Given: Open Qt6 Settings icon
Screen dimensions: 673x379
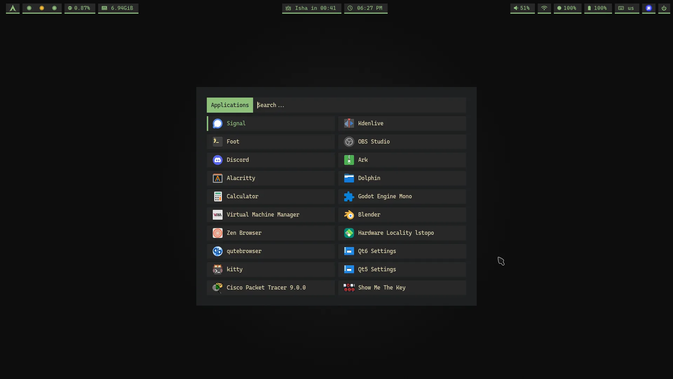Looking at the screenshot, I should pyautogui.click(x=349, y=251).
